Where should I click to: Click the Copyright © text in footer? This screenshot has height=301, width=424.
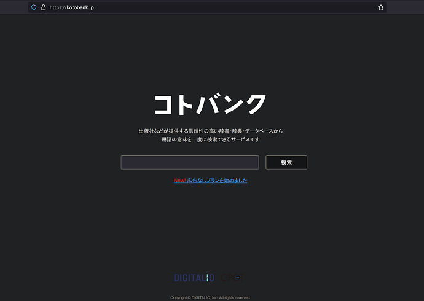[182, 297]
